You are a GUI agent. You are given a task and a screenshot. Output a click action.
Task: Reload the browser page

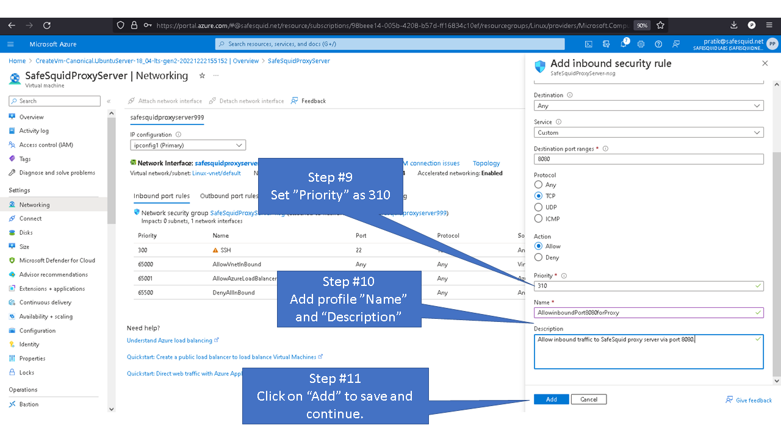pyautogui.click(x=47, y=25)
